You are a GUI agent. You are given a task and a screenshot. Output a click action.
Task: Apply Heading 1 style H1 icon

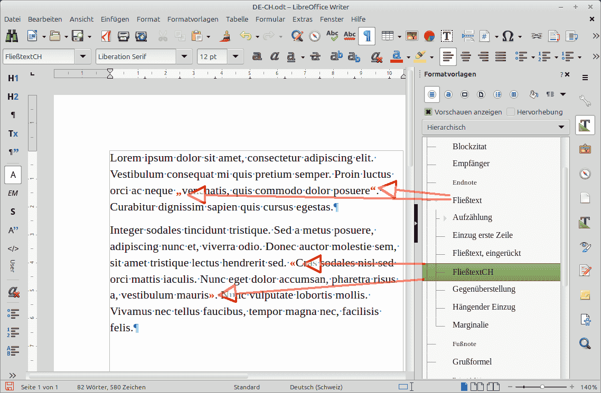click(x=13, y=78)
